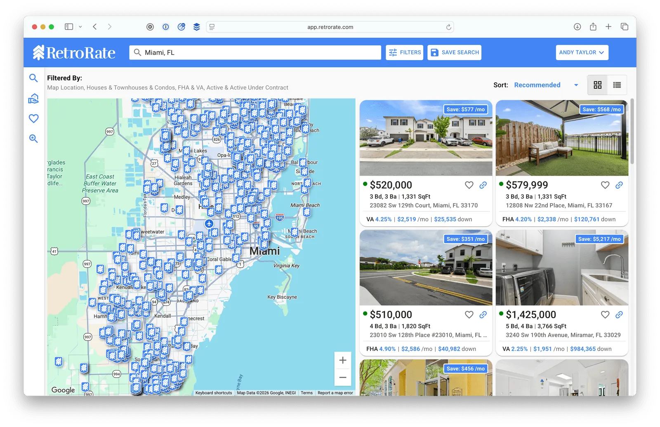Copy link for the $520,000 listing

(483, 185)
